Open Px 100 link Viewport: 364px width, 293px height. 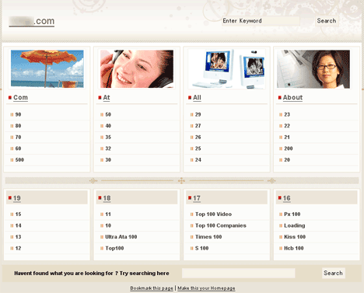point(292,215)
